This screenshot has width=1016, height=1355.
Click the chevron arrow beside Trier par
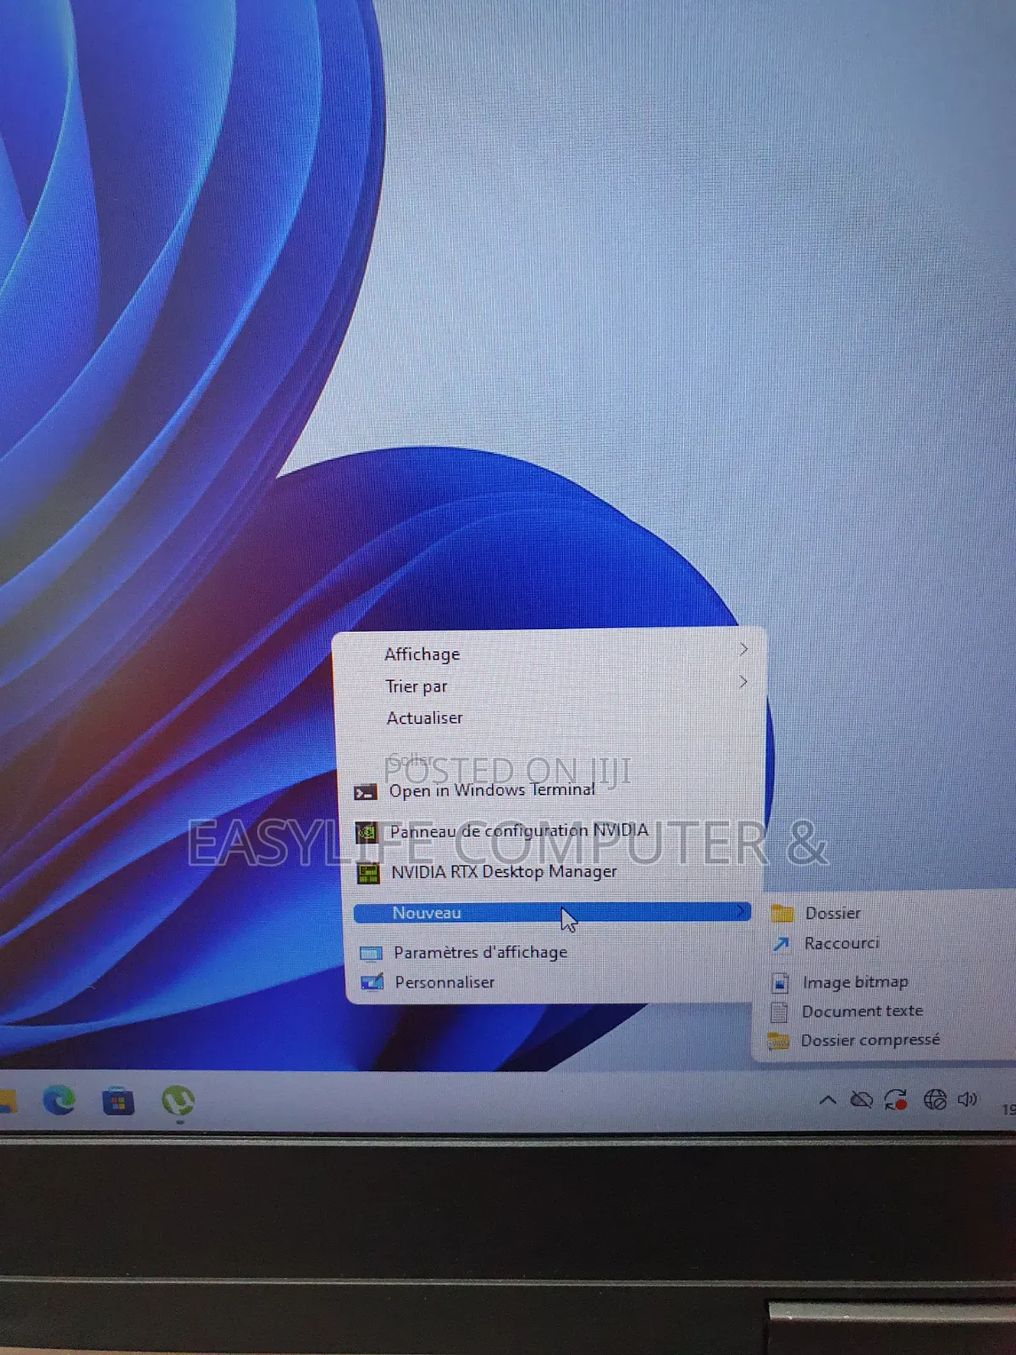click(743, 681)
